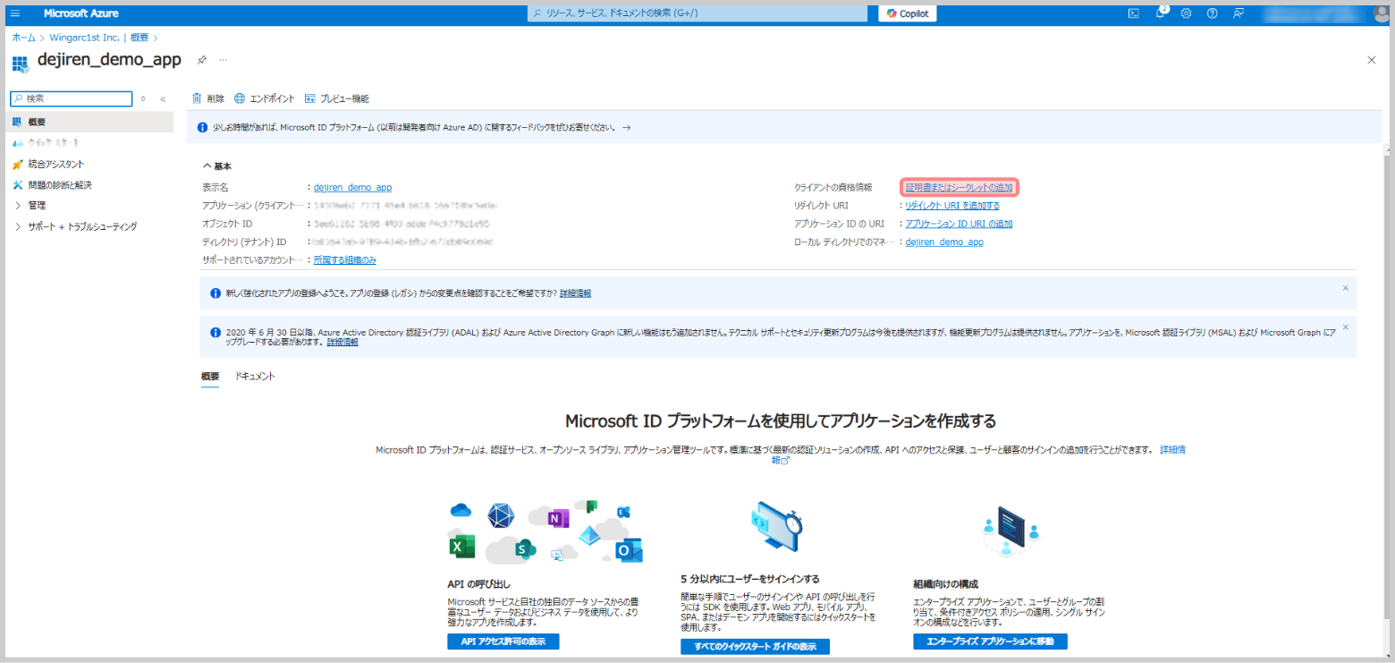Open 詳細情報 in the ADAL deprecation banner

click(342, 342)
